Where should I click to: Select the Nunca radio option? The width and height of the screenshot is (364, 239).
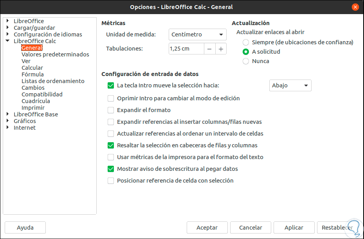pos(246,61)
